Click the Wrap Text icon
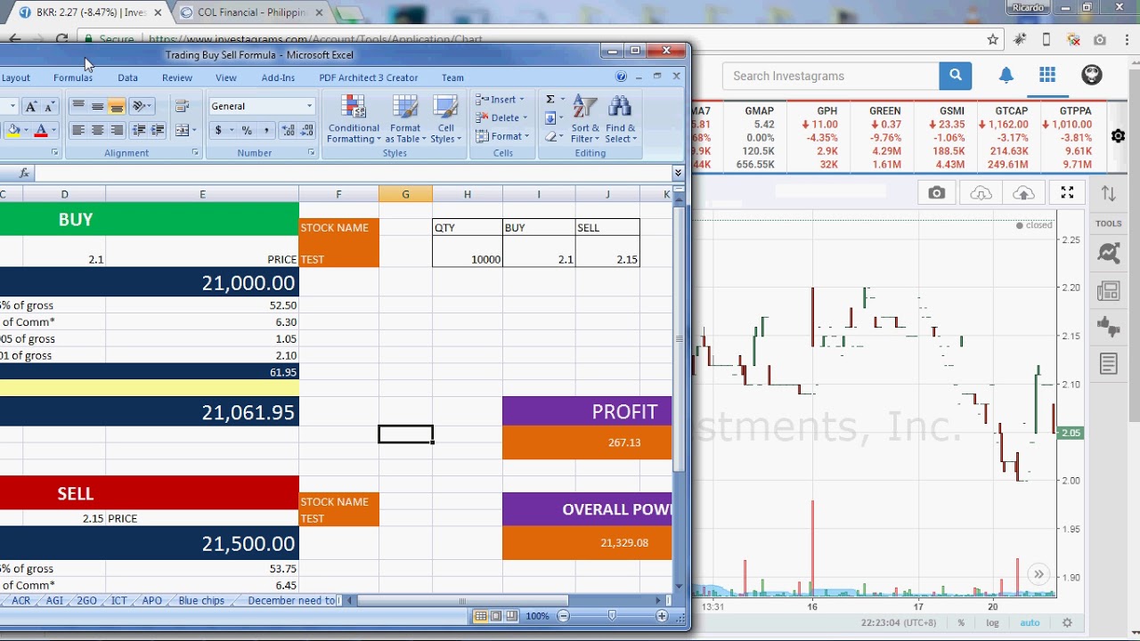This screenshot has height=641, width=1140. (x=183, y=106)
